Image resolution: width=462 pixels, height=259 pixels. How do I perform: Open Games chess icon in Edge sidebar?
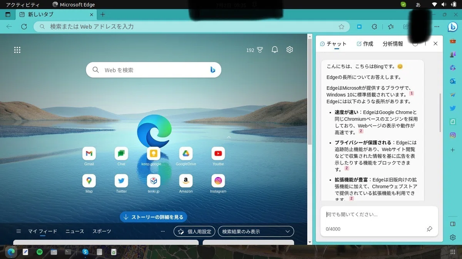pos(453,55)
